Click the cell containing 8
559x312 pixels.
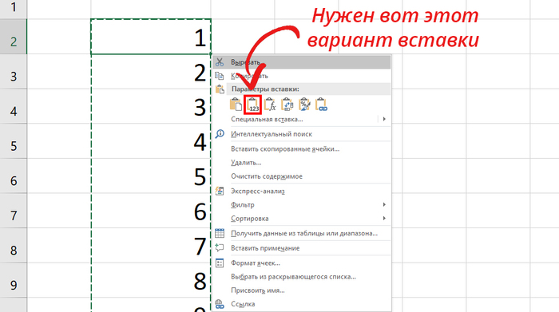pos(151,280)
